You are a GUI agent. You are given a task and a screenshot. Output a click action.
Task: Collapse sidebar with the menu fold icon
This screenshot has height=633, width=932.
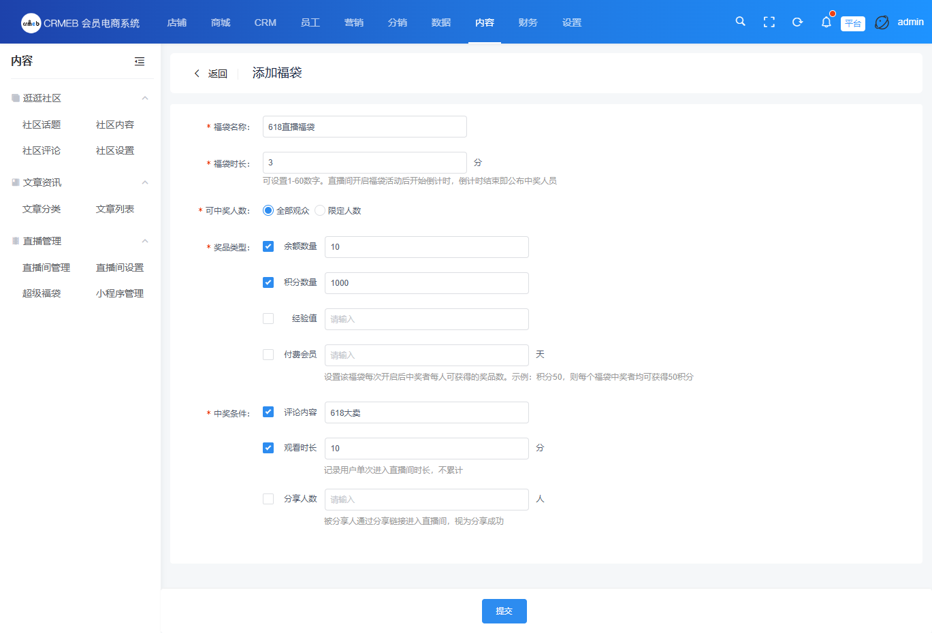click(140, 61)
